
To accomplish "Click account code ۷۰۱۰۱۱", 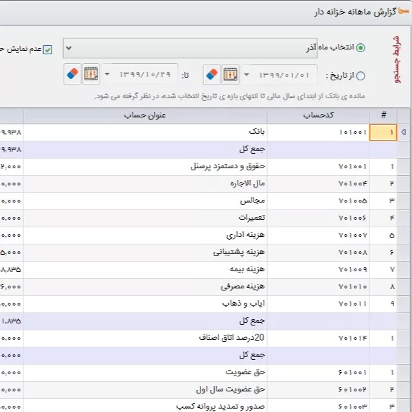I will point(353,304).
